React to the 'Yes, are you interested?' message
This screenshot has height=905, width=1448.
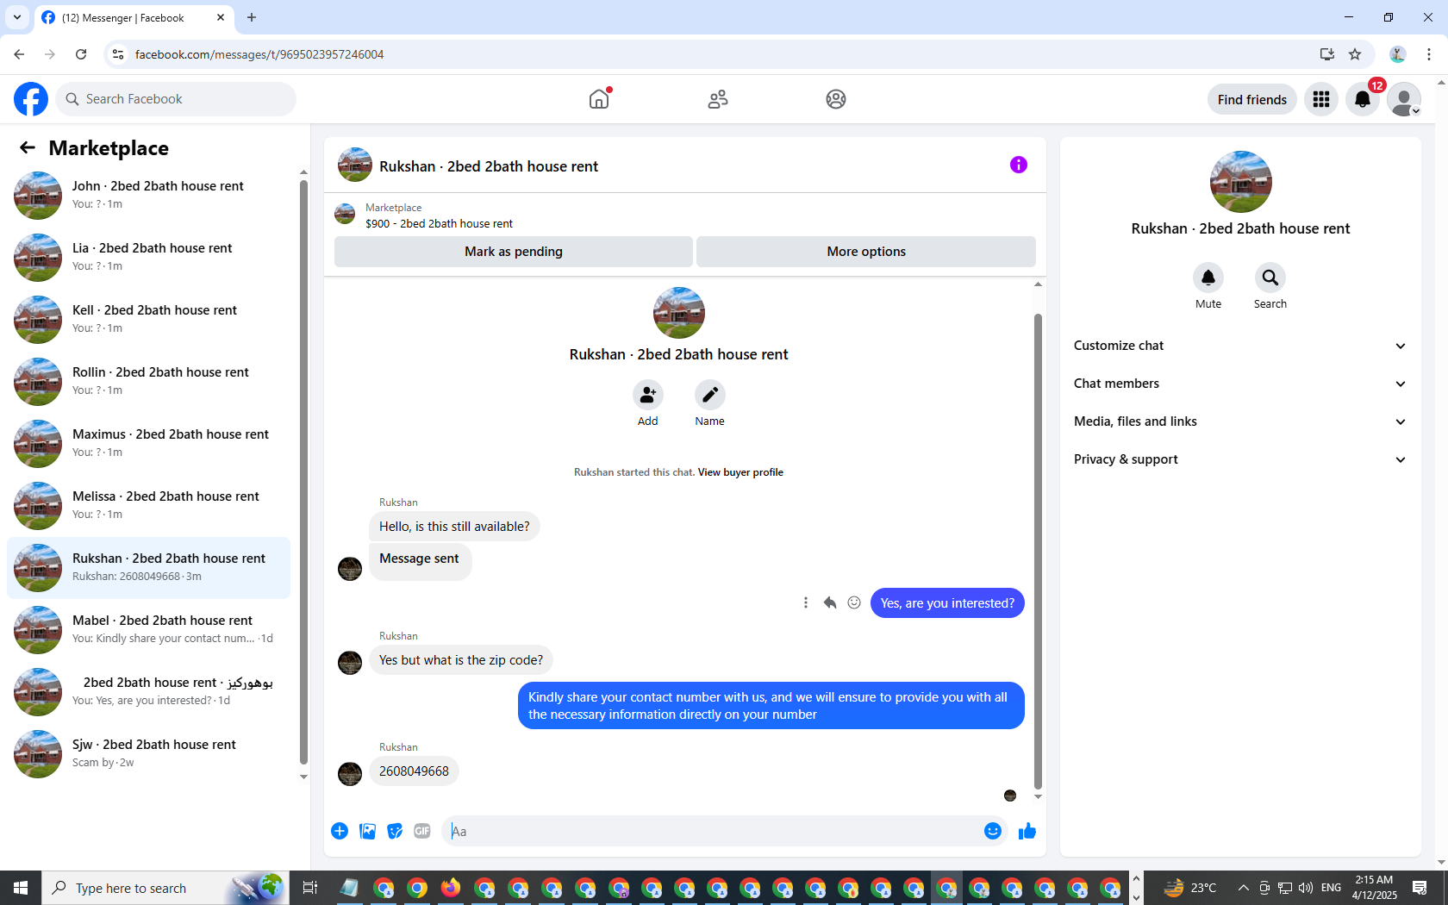[854, 602]
